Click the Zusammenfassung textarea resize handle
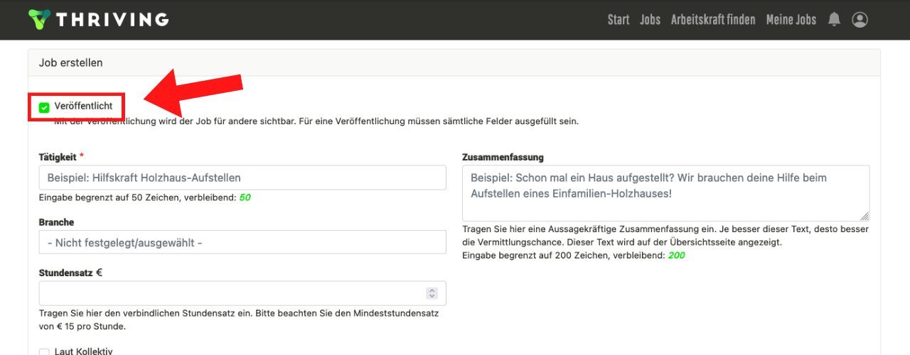The width and height of the screenshot is (910, 355). click(864, 216)
